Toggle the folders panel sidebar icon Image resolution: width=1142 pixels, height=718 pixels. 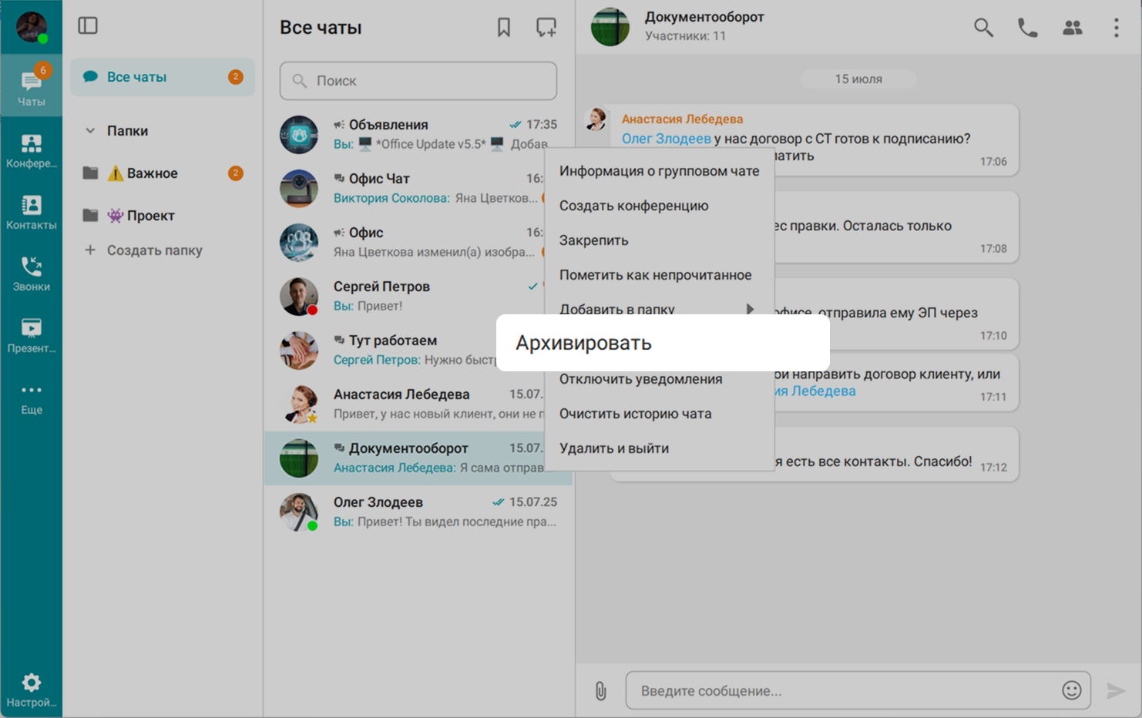click(x=88, y=25)
